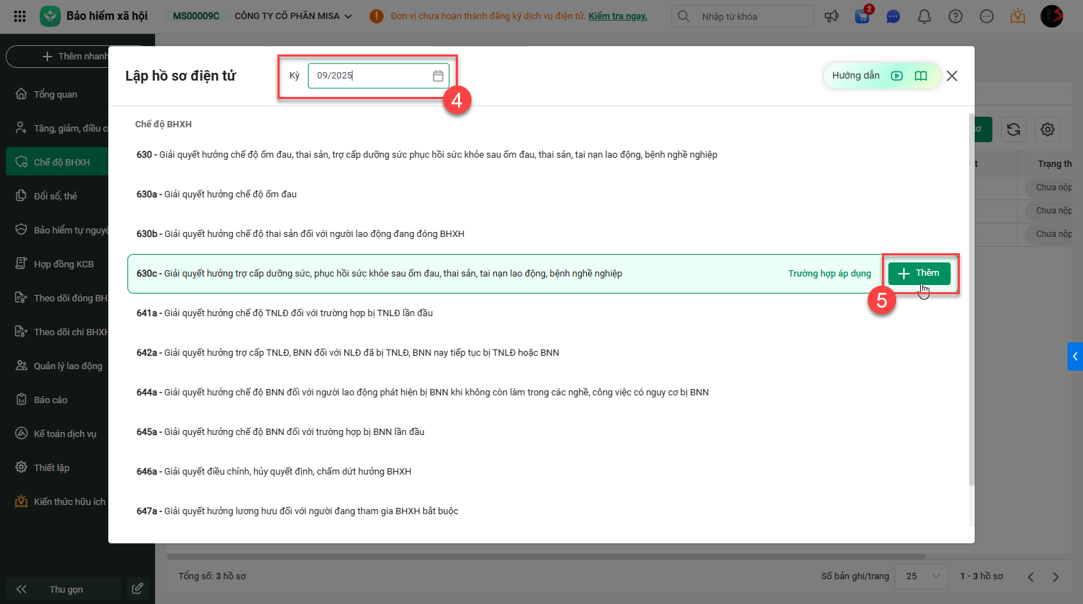Open the calendar picker in Kỳ field
1083x604 pixels.
coord(438,76)
